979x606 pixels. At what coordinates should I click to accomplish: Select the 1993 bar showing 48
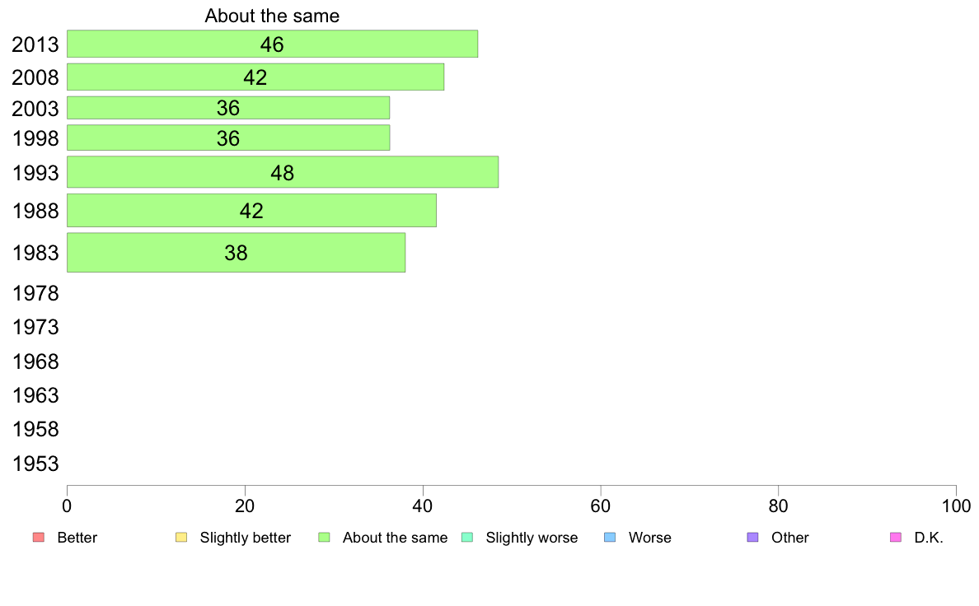(x=283, y=172)
